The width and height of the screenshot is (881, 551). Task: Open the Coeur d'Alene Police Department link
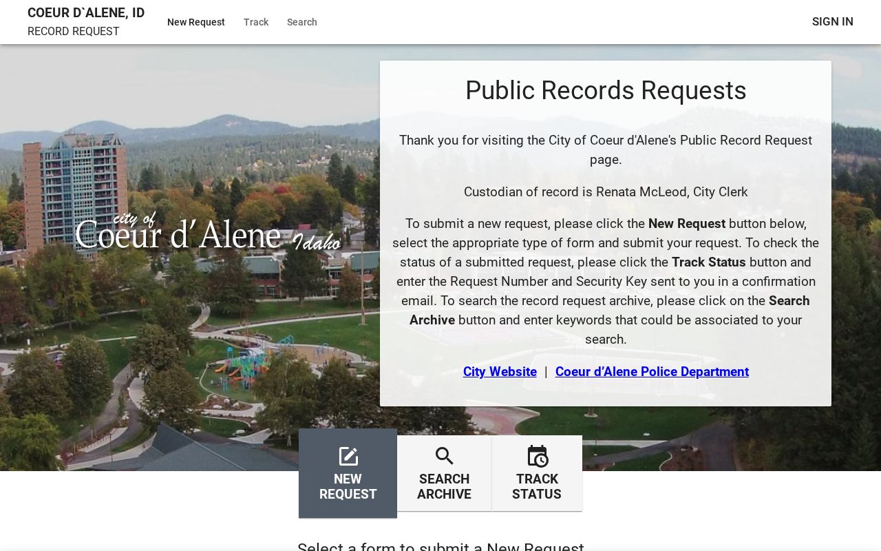click(x=652, y=372)
